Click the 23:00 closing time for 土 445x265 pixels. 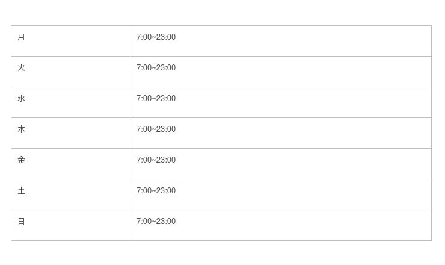[x=166, y=191]
